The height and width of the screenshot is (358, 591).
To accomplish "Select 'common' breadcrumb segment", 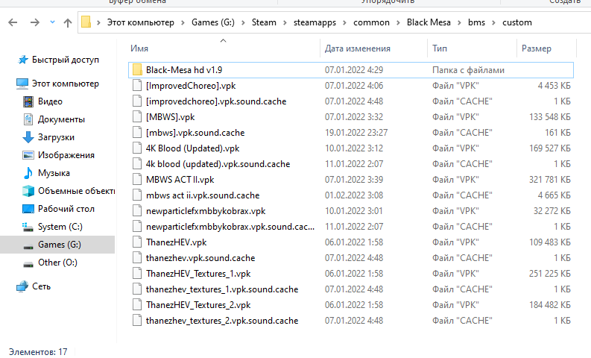I will [371, 22].
